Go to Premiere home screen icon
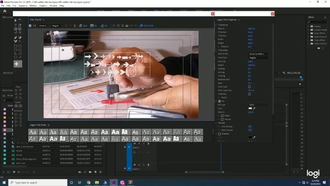This screenshot has width=330, height=186. pos(5,11)
